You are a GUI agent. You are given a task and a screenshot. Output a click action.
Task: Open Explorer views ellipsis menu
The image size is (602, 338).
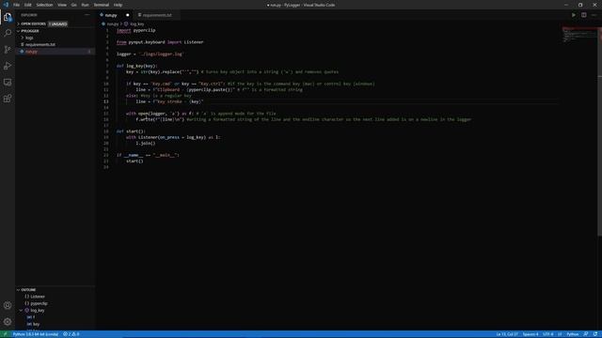pyautogui.click(x=87, y=15)
